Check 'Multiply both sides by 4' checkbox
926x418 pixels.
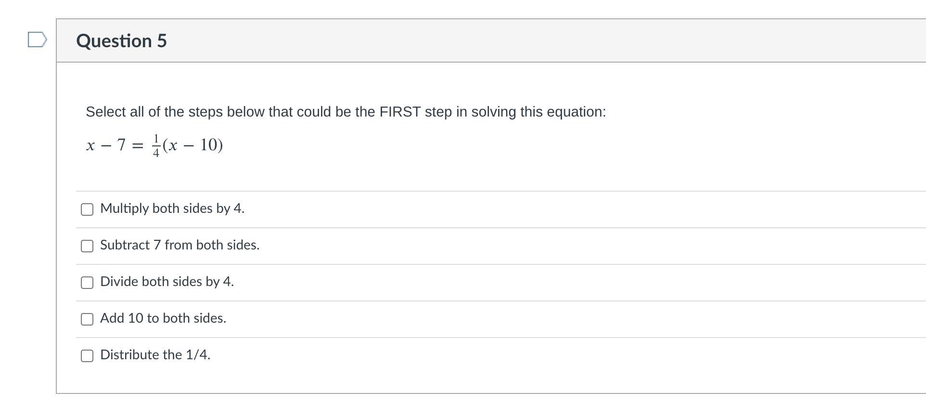coord(87,209)
